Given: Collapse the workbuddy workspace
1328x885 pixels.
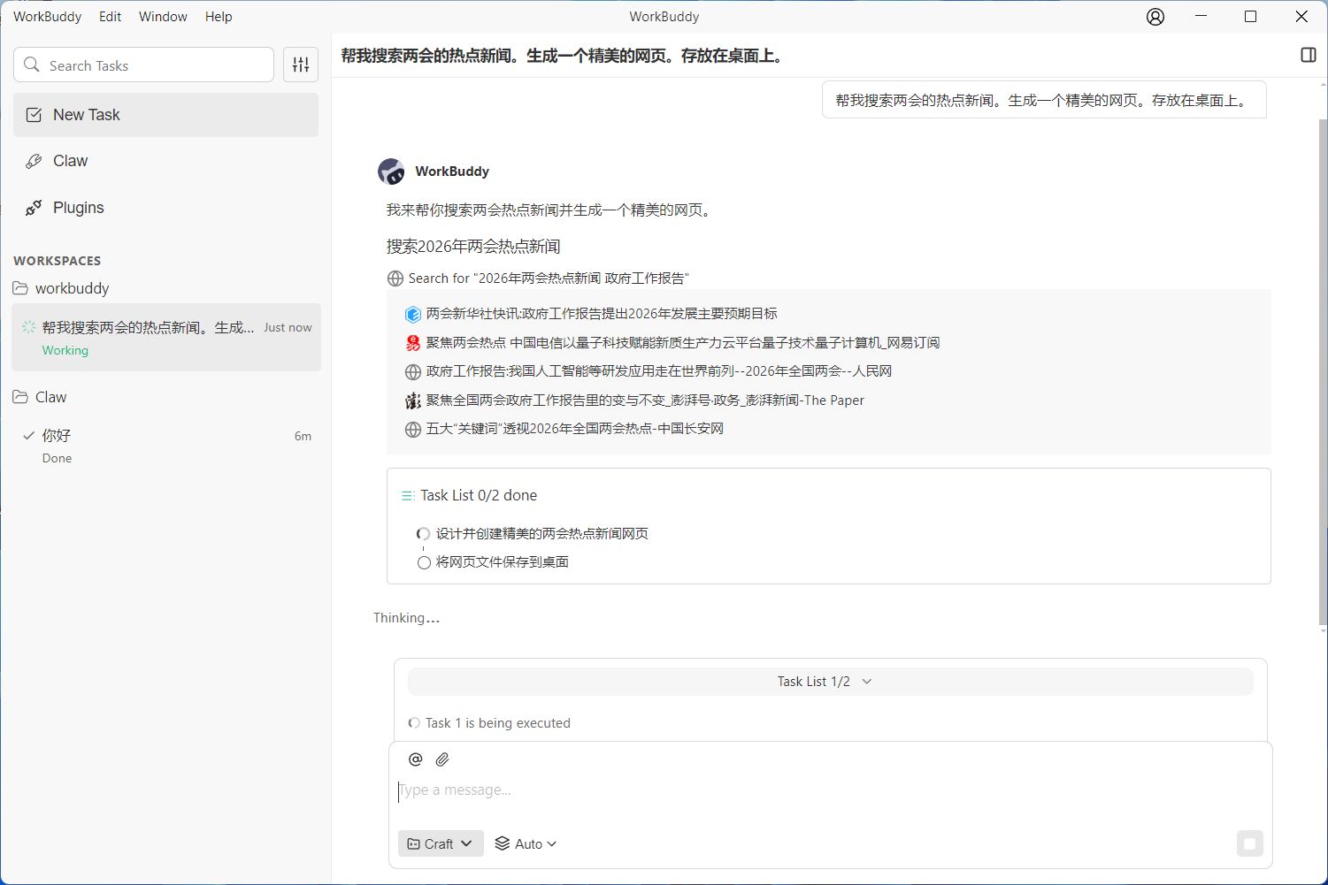Looking at the screenshot, I should point(62,288).
